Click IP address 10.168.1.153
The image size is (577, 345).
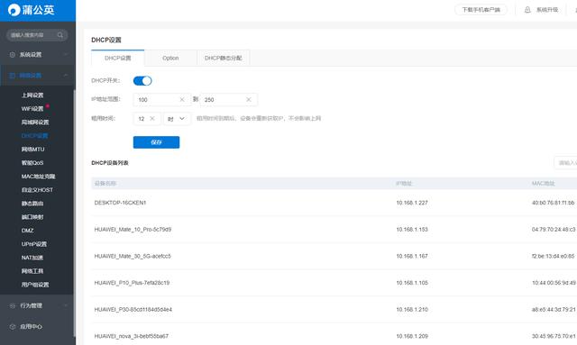click(412, 229)
